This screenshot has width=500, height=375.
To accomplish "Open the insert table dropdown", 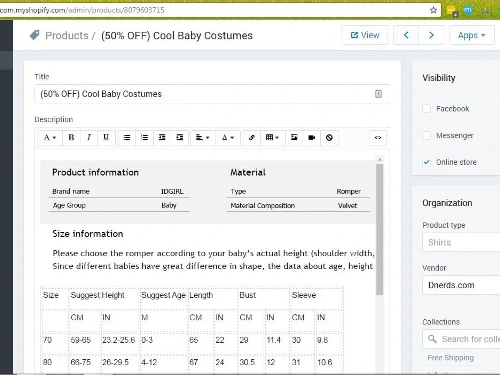I will coord(273,138).
